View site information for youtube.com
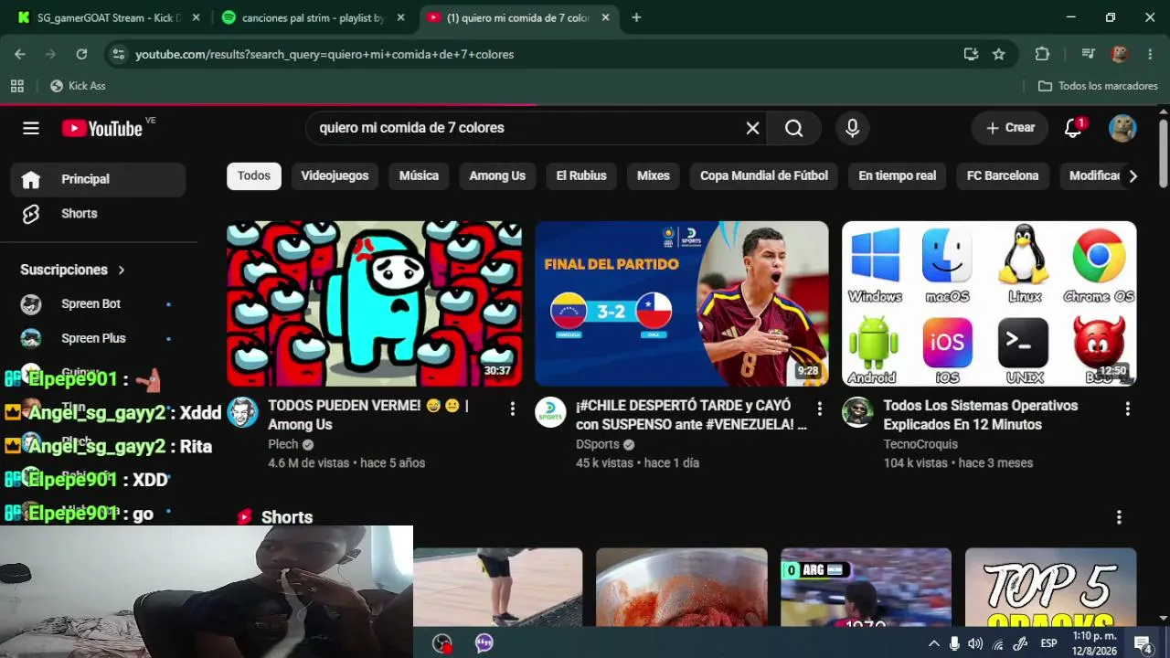The height and width of the screenshot is (658, 1170). (x=116, y=54)
